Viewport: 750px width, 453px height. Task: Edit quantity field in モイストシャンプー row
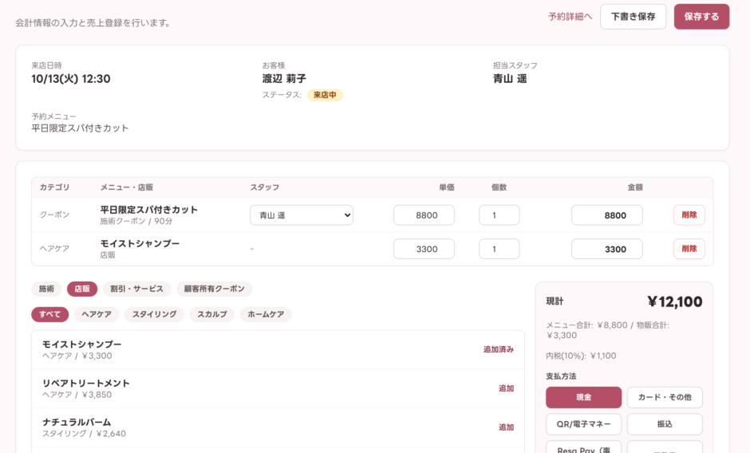(x=499, y=249)
